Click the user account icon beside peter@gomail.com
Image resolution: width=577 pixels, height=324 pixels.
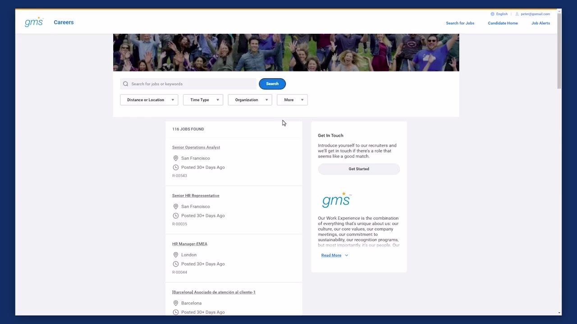tap(517, 14)
